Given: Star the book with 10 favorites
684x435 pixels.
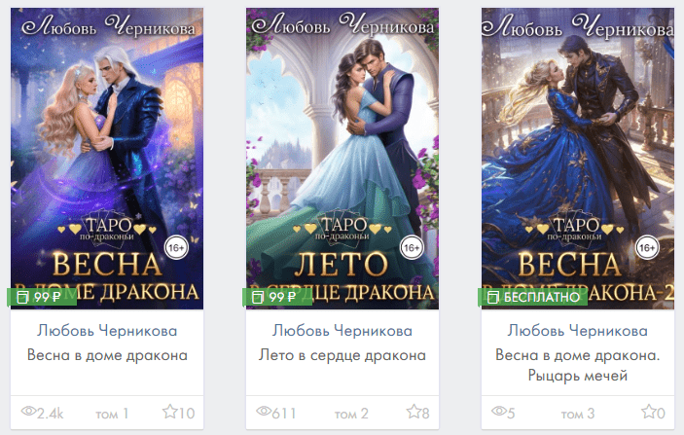Looking at the screenshot, I should 169,412.
